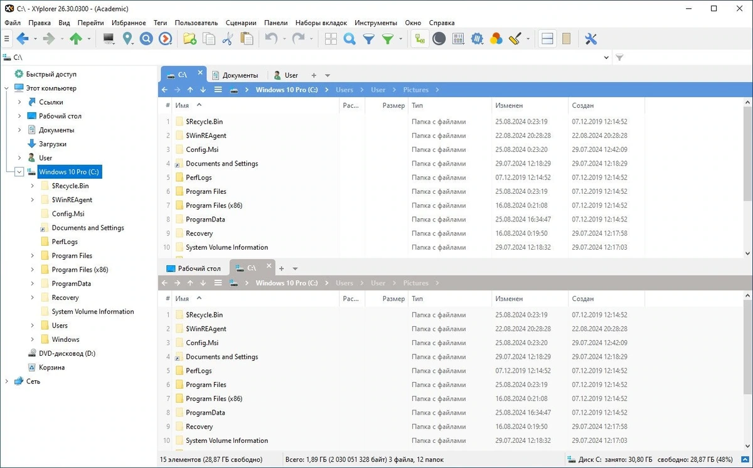Screen dimensions: 753x468
Task: Expand the Ссылки tree node
Action: (x=19, y=102)
